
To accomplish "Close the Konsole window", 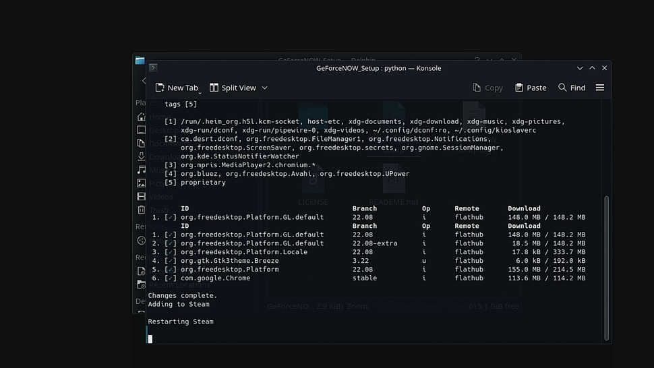I will pyautogui.click(x=604, y=68).
